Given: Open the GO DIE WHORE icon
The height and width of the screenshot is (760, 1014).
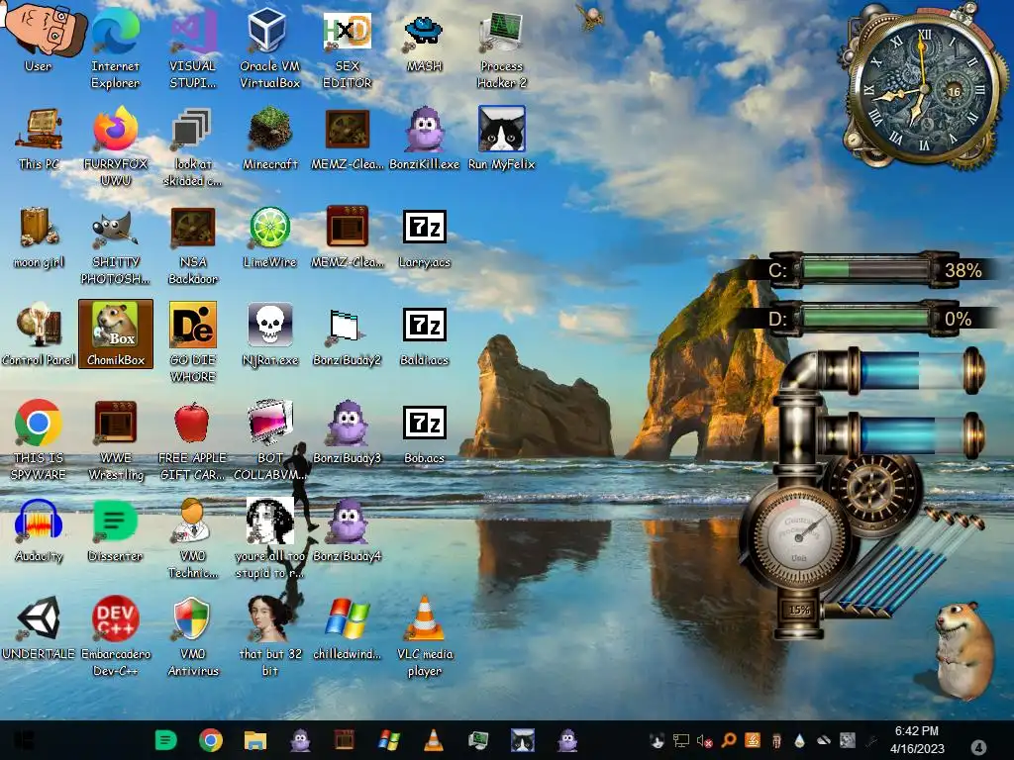Looking at the screenshot, I should [193, 342].
